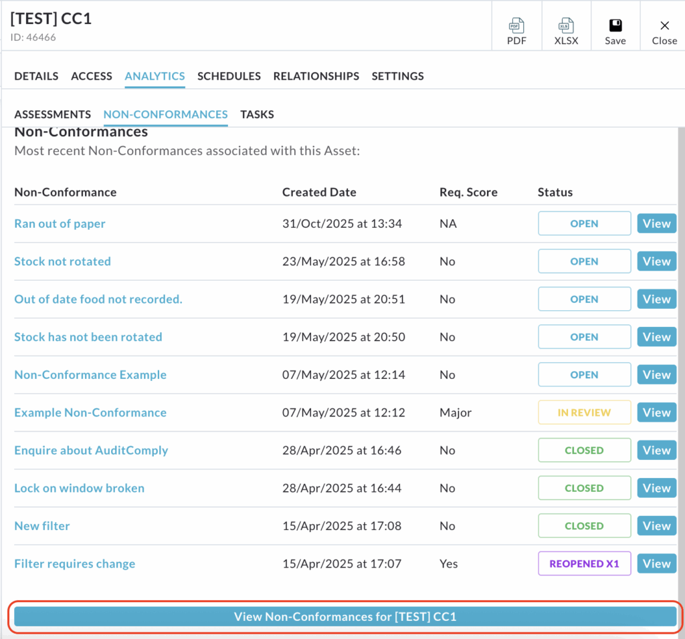View the 'Stock not rotated' non-conformance
Image resolution: width=685 pixels, height=639 pixels.
click(656, 261)
